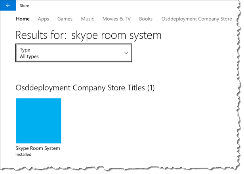The width and height of the screenshot is (244, 174).
Task: Click the Installed status text
Action: (23, 154)
